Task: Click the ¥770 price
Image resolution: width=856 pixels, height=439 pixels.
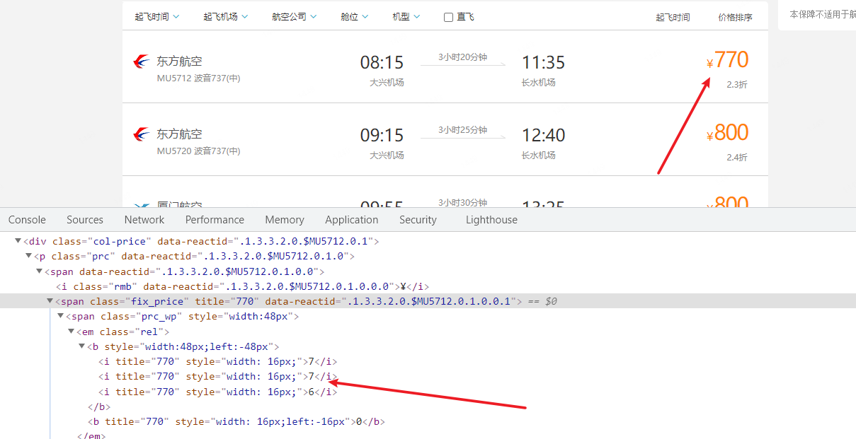Action: pos(727,60)
